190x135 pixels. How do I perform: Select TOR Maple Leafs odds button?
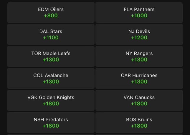(51, 56)
